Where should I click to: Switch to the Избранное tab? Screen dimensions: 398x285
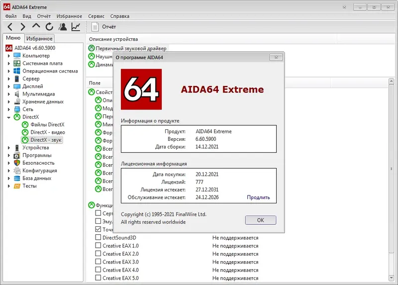point(39,39)
